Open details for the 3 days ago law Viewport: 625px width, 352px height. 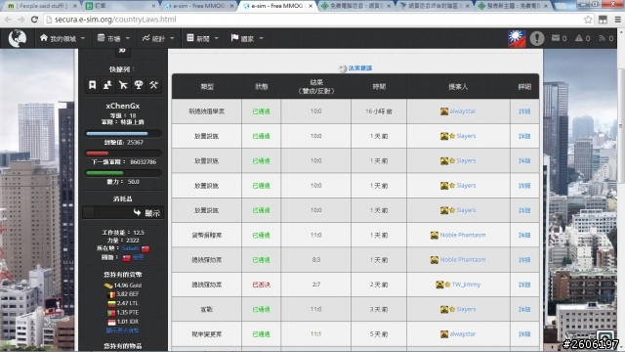pos(524,309)
